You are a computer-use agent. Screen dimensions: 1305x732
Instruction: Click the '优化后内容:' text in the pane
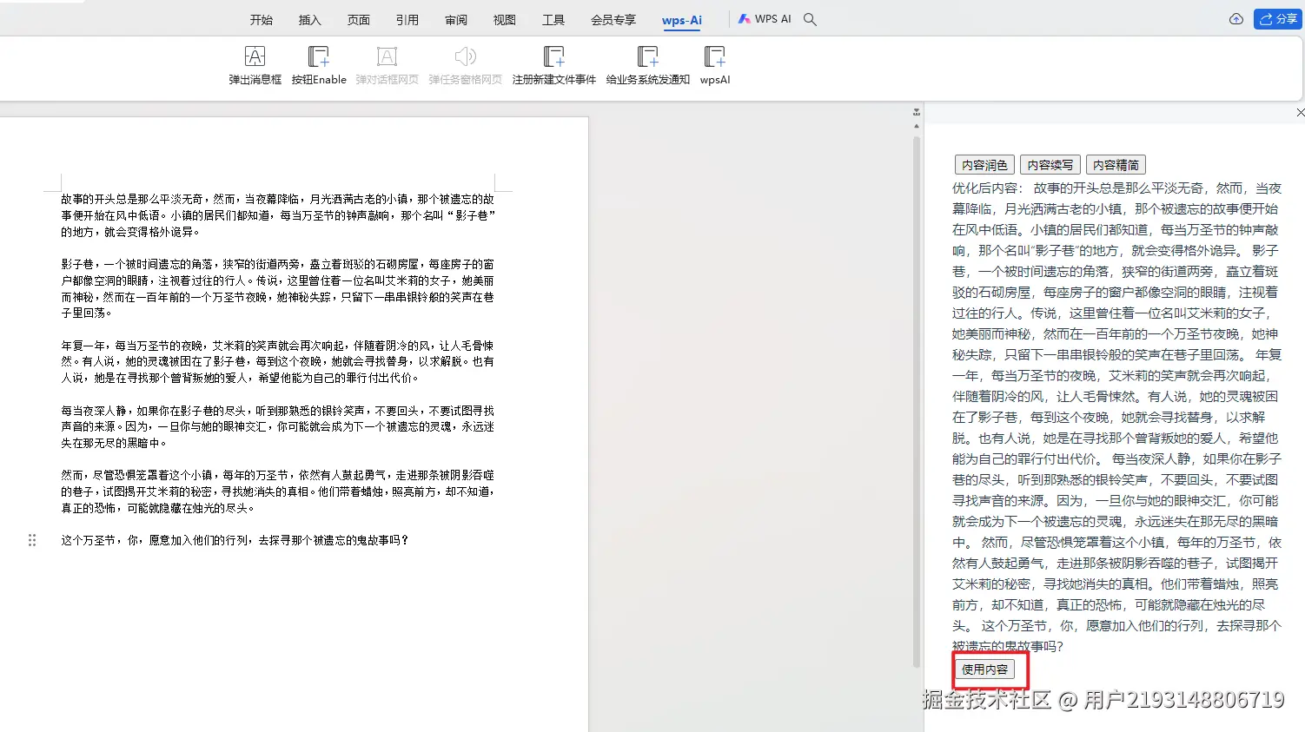(x=986, y=188)
